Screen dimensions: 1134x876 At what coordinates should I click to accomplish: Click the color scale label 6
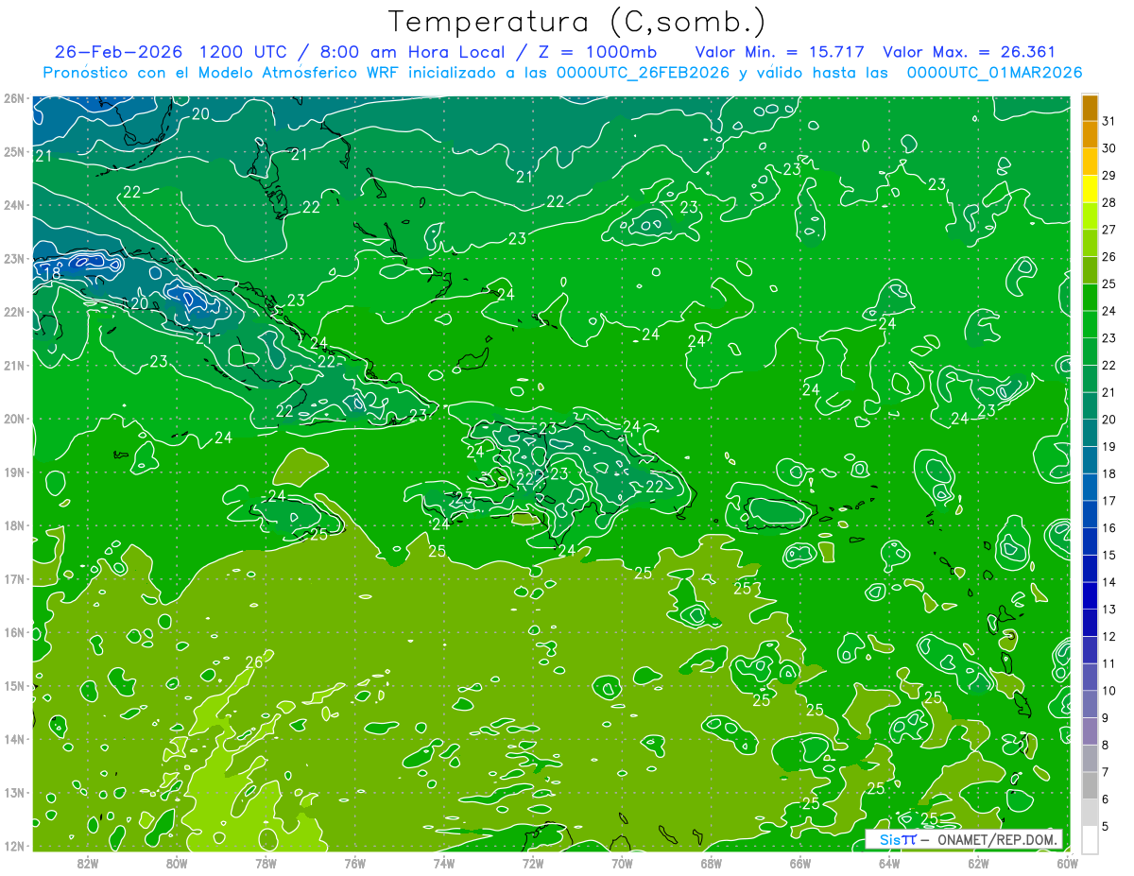pyautogui.click(x=1106, y=799)
